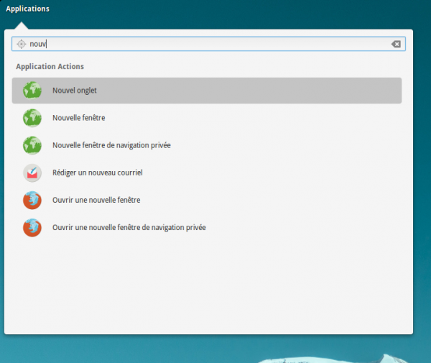Click the globe icon beside Nouvel onglet
This screenshot has width=431, height=363.
coord(32,90)
